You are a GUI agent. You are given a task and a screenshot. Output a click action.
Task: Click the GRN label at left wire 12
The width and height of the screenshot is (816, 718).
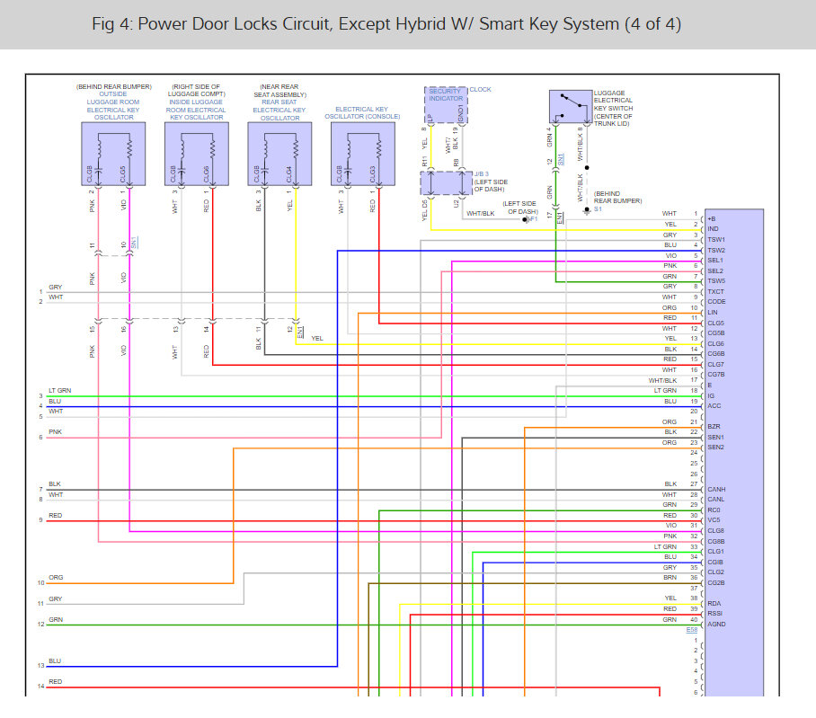coord(56,620)
